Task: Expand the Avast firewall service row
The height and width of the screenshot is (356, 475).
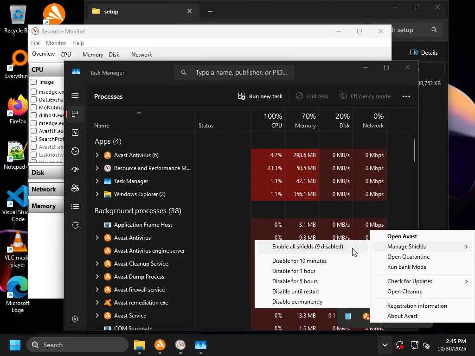Action: pyautogui.click(x=97, y=290)
